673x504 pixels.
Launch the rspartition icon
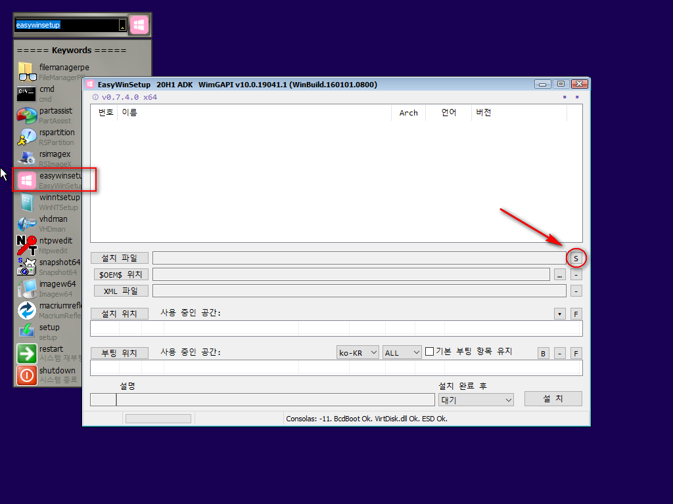click(x=26, y=136)
